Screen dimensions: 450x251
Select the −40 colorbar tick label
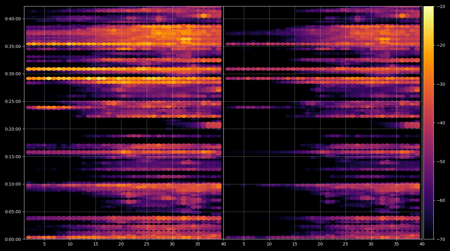[x=441, y=123]
